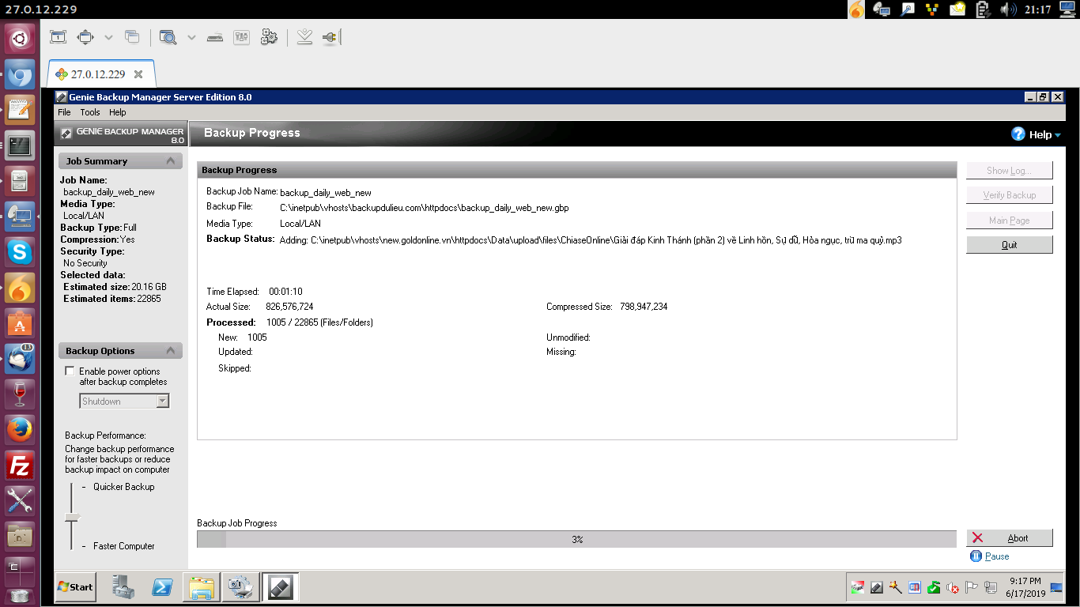Select the 27.0.12.229 connection tab

click(x=101, y=74)
